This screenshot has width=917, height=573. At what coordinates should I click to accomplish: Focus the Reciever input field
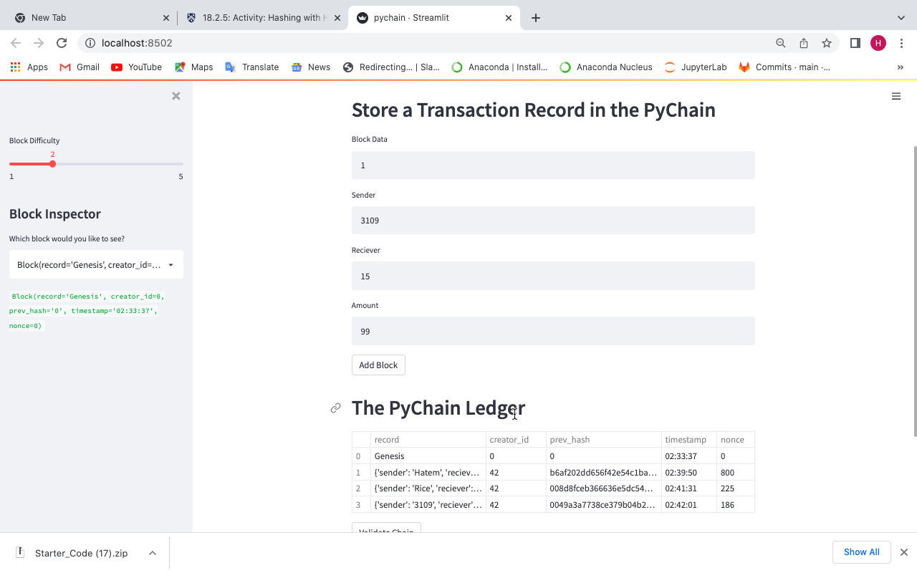[553, 276]
